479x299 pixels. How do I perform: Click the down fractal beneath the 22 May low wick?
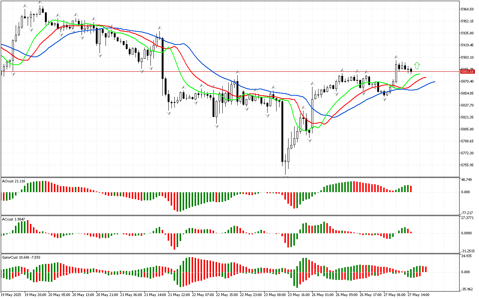coord(216,126)
